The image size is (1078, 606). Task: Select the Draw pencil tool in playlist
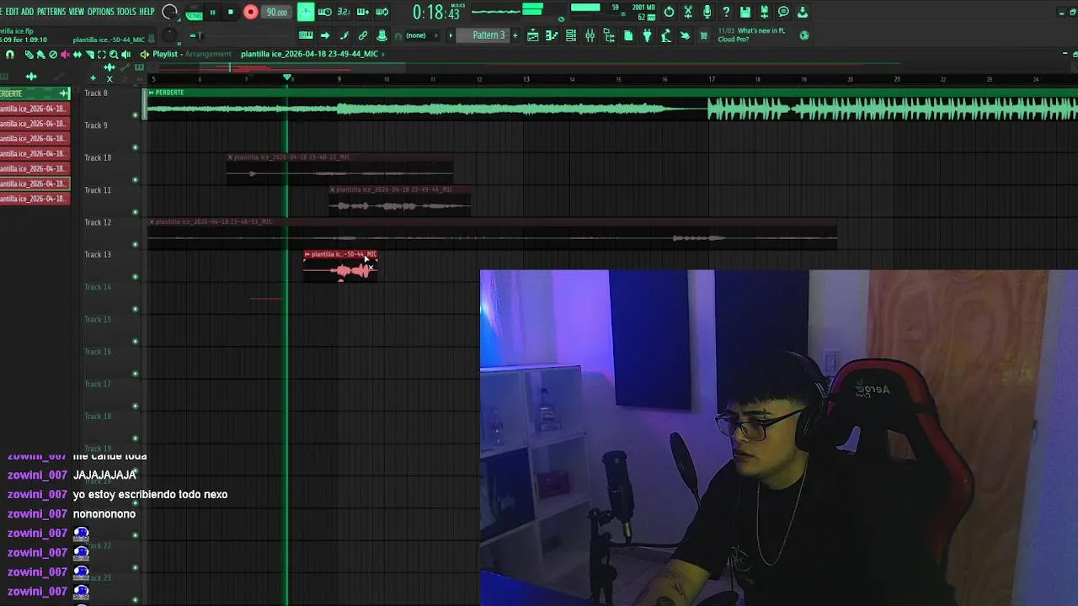[29, 54]
